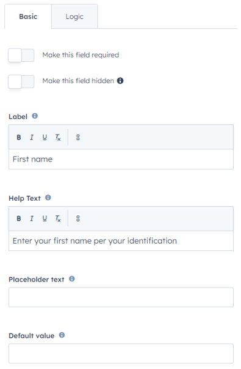Click info icon next to field hidden

coord(120,81)
